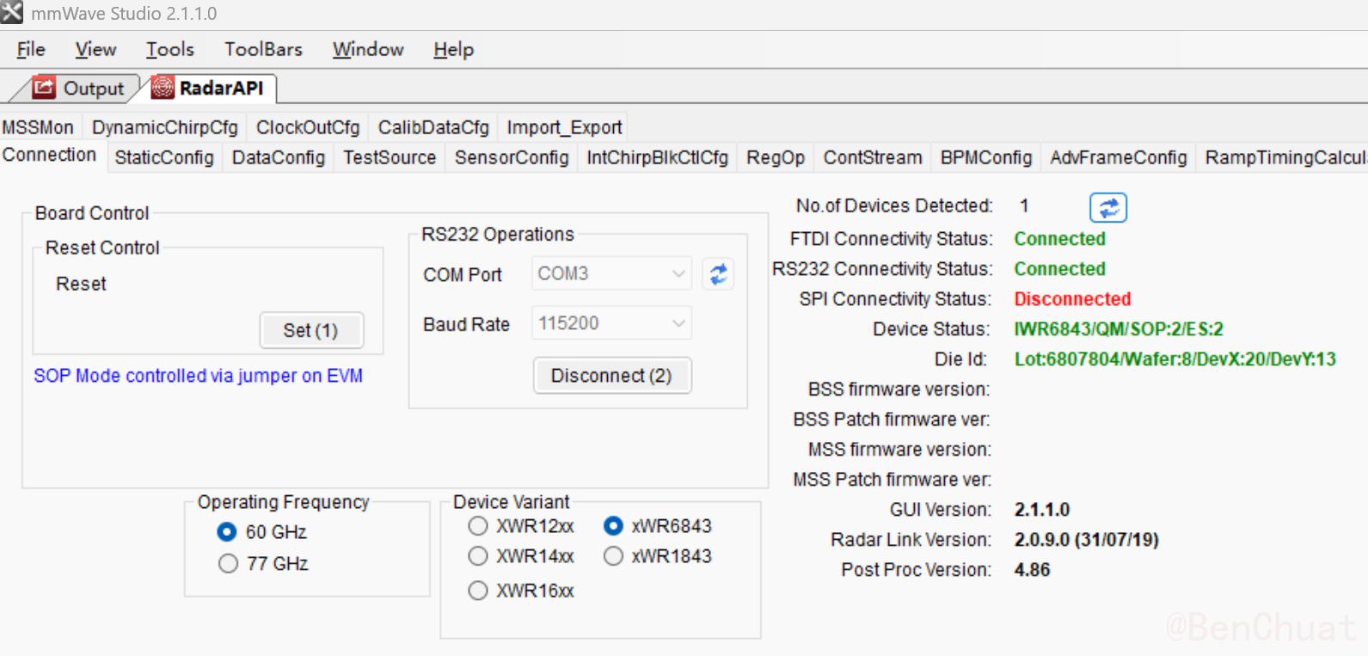
Task: Expand the Baud Rate dropdown
Action: click(x=678, y=324)
